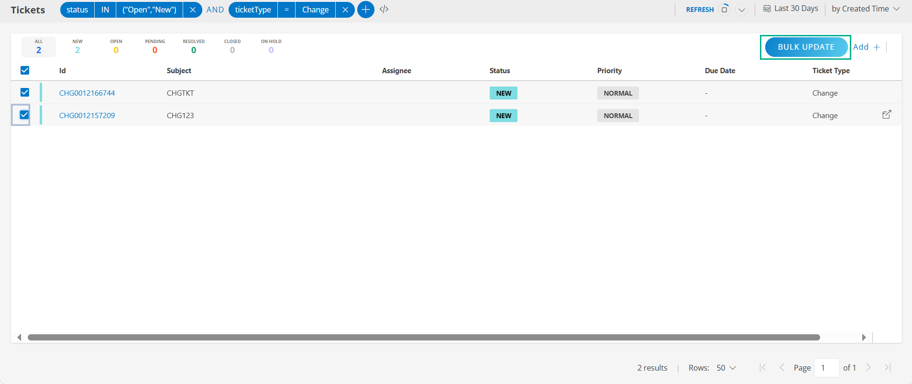This screenshot has height=384, width=912.
Task: Open CHG0012157209 in new window icon
Action: (887, 114)
